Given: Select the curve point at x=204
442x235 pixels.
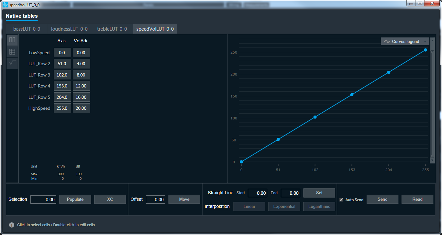Looking at the screenshot, I should [x=389, y=72].
